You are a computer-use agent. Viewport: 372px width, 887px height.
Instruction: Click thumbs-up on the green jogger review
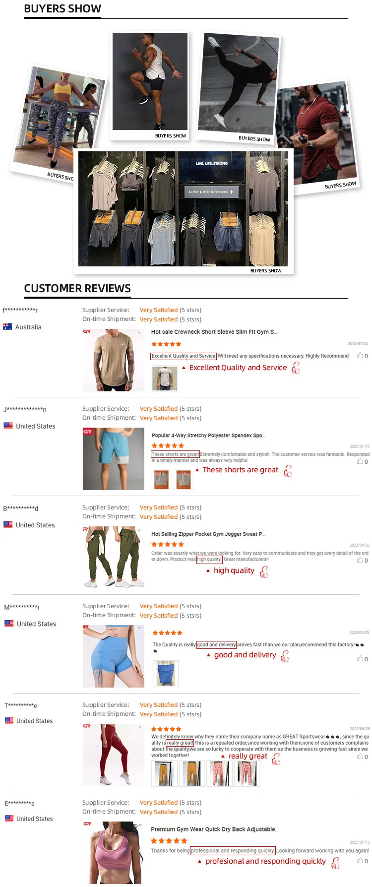pyautogui.click(x=360, y=560)
